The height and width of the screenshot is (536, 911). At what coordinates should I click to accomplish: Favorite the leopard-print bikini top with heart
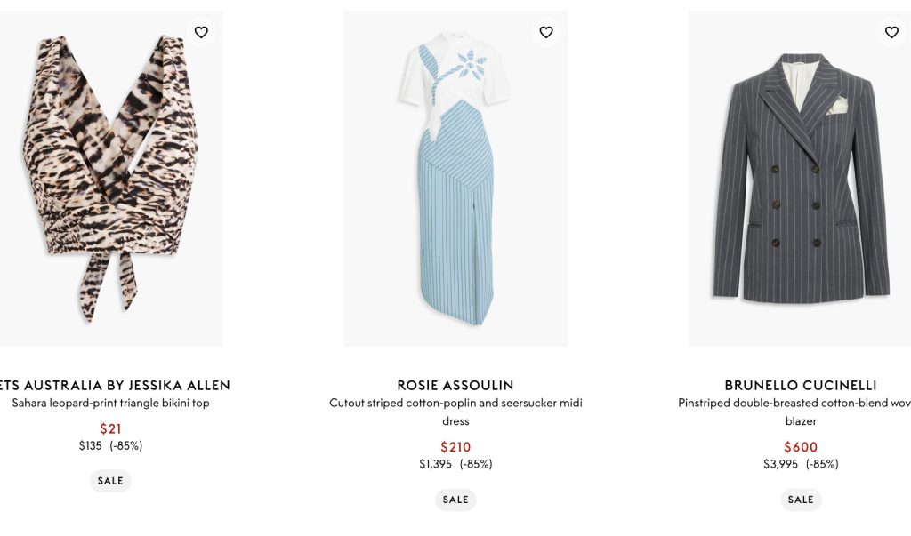click(201, 32)
